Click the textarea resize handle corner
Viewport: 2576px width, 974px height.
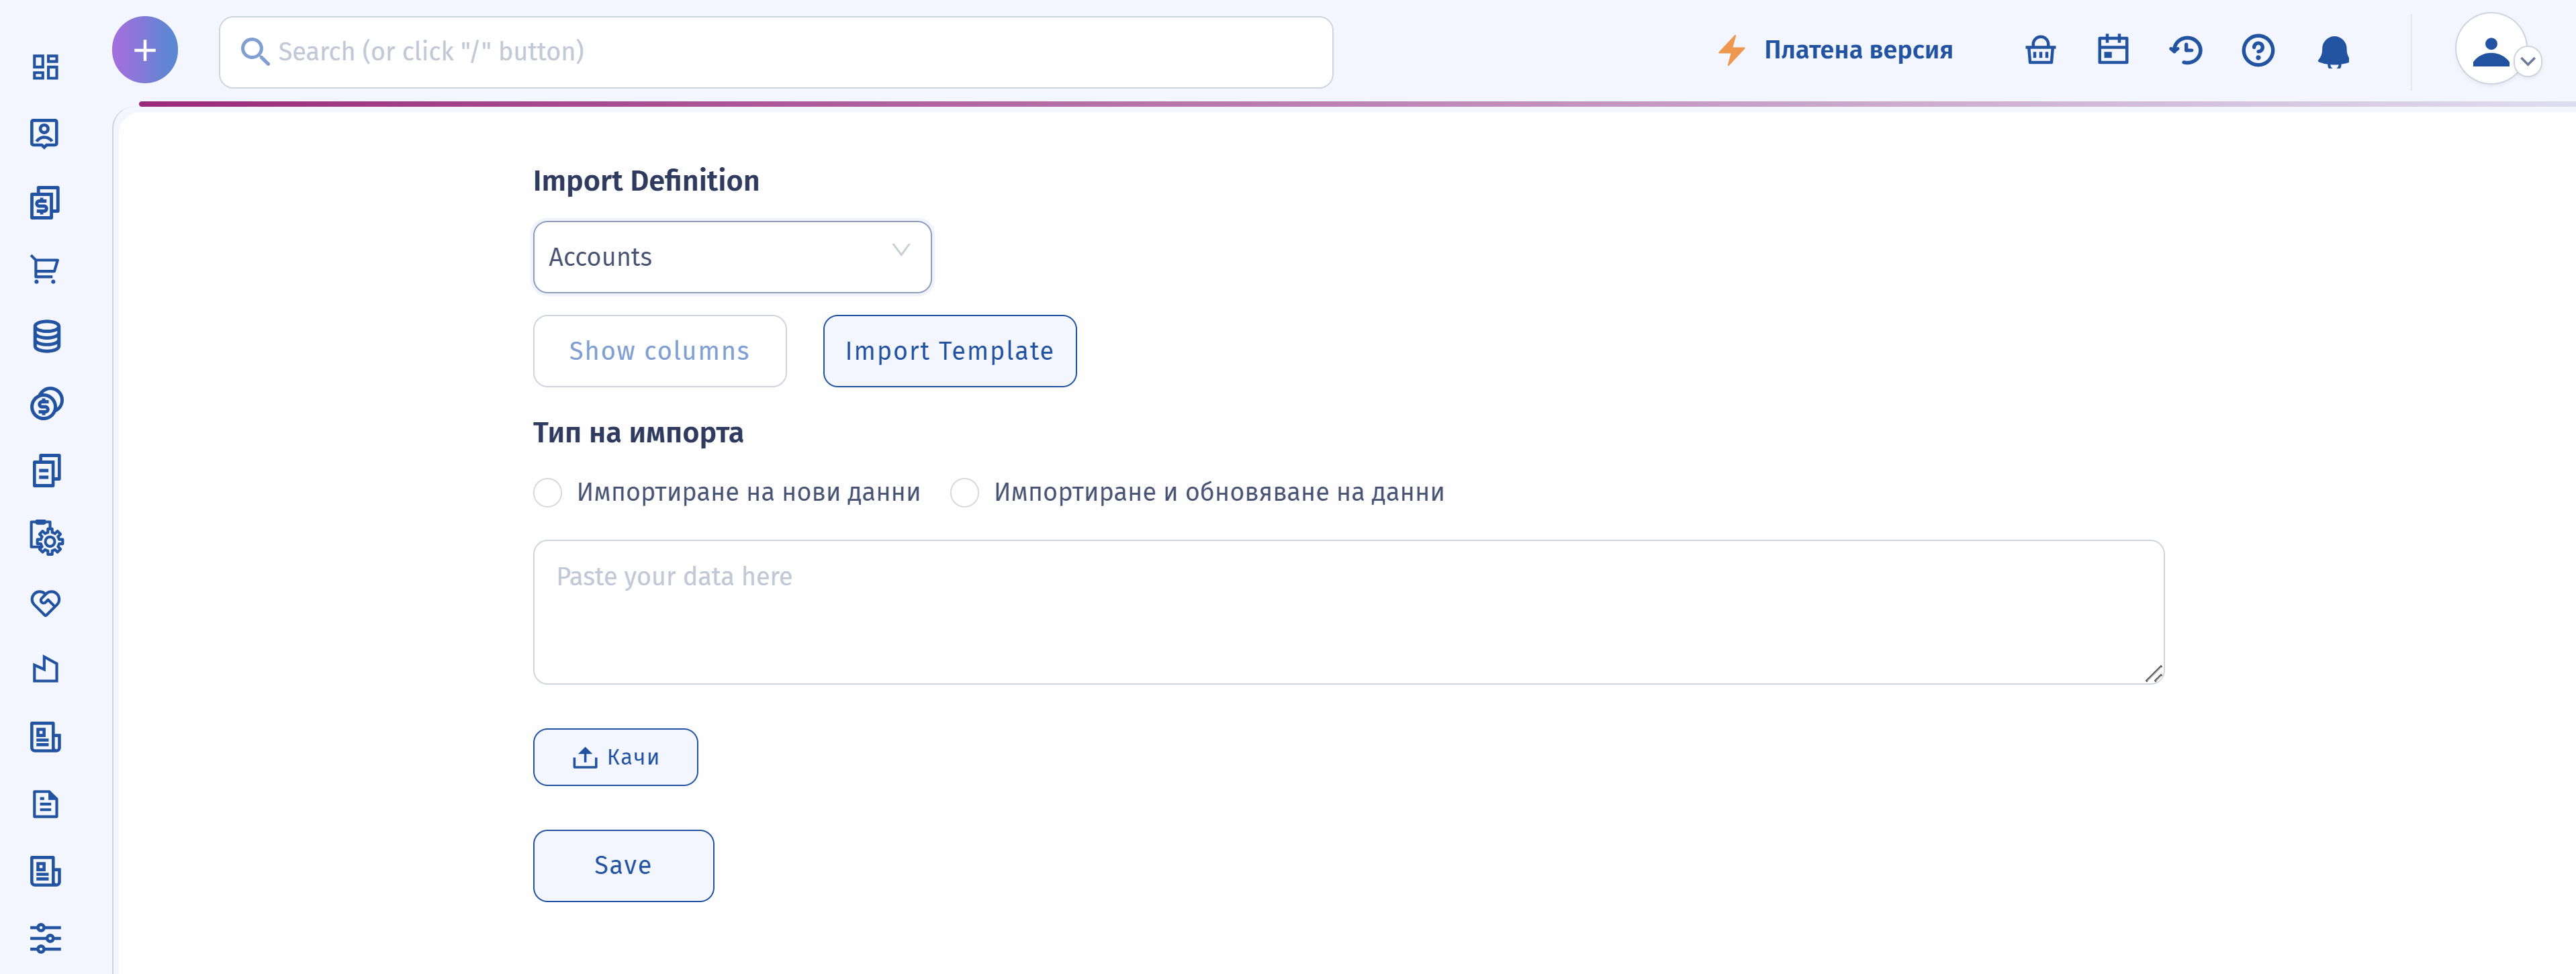click(2154, 674)
